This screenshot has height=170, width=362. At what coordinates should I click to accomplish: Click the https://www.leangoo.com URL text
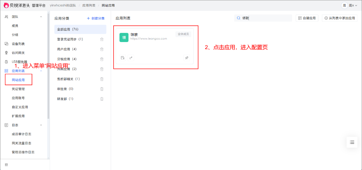click(148, 39)
